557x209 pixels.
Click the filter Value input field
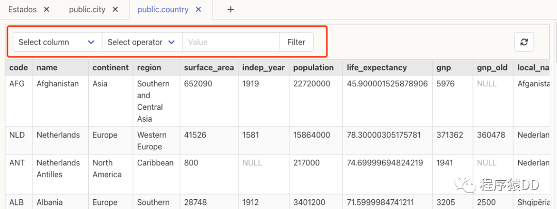[x=231, y=42]
